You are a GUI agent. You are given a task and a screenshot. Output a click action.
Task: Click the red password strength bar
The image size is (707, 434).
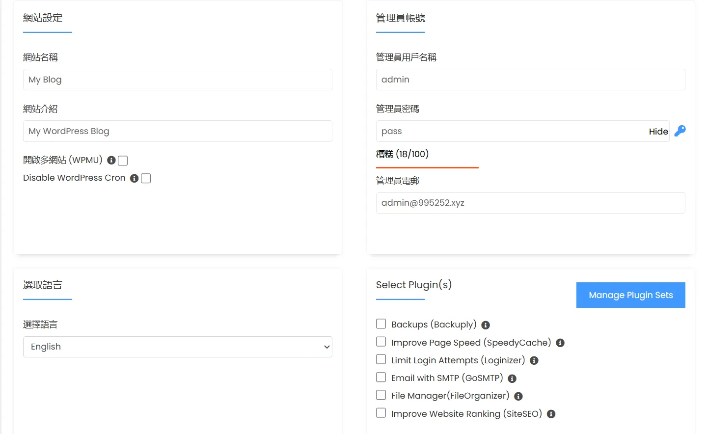[x=427, y=167]
